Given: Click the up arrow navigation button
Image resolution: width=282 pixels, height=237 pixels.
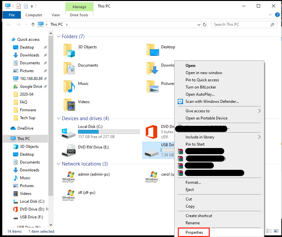Looking at the screenshot, I should click(33, 24).
